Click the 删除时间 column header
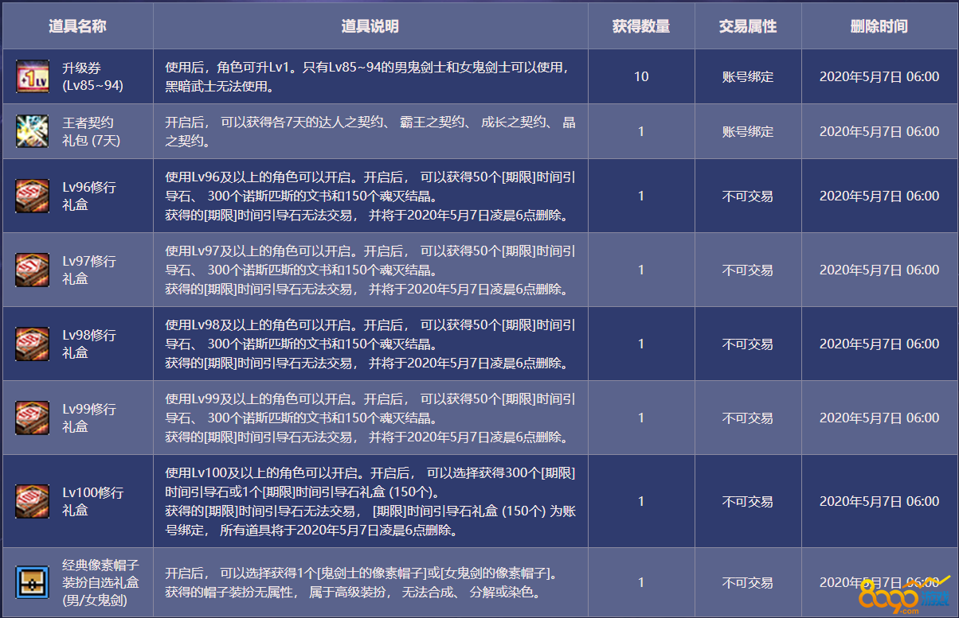 click(879, 26)
